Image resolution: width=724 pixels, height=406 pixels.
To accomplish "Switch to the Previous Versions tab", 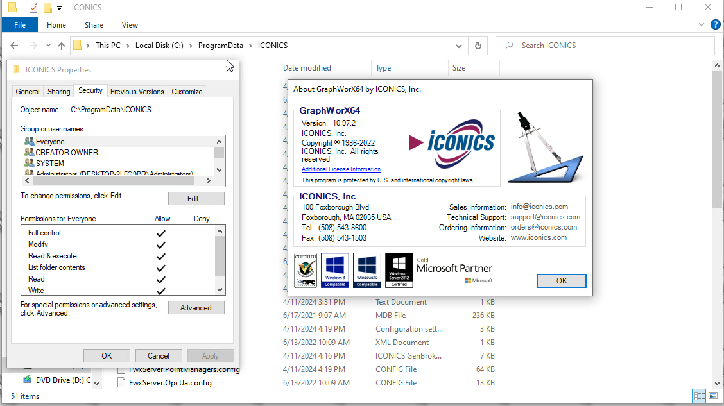I will [137, 91].
